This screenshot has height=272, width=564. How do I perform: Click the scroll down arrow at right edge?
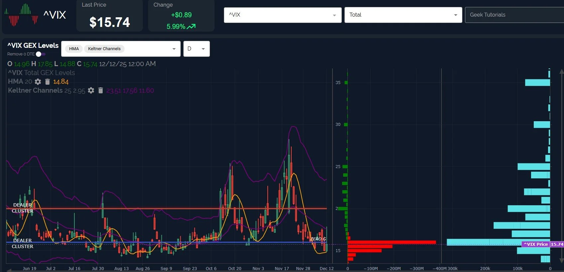[x=561, y=261]
